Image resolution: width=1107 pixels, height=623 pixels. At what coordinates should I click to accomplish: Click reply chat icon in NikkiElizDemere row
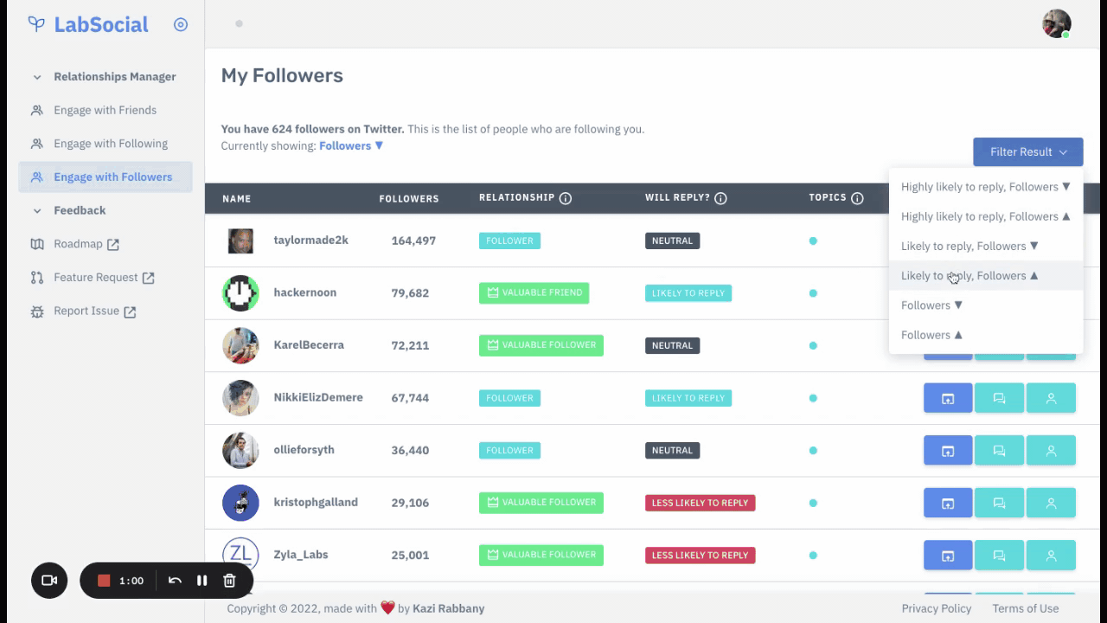[999, 398]
